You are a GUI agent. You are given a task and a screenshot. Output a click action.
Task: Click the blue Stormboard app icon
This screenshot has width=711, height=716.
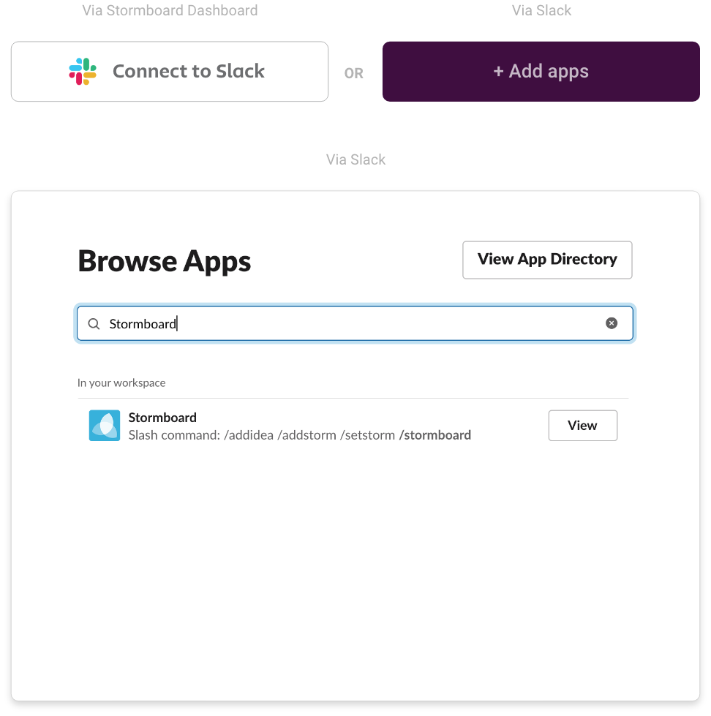tap(105, 426)
